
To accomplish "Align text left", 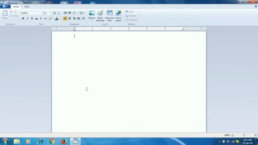I will (x=65, y=19).
